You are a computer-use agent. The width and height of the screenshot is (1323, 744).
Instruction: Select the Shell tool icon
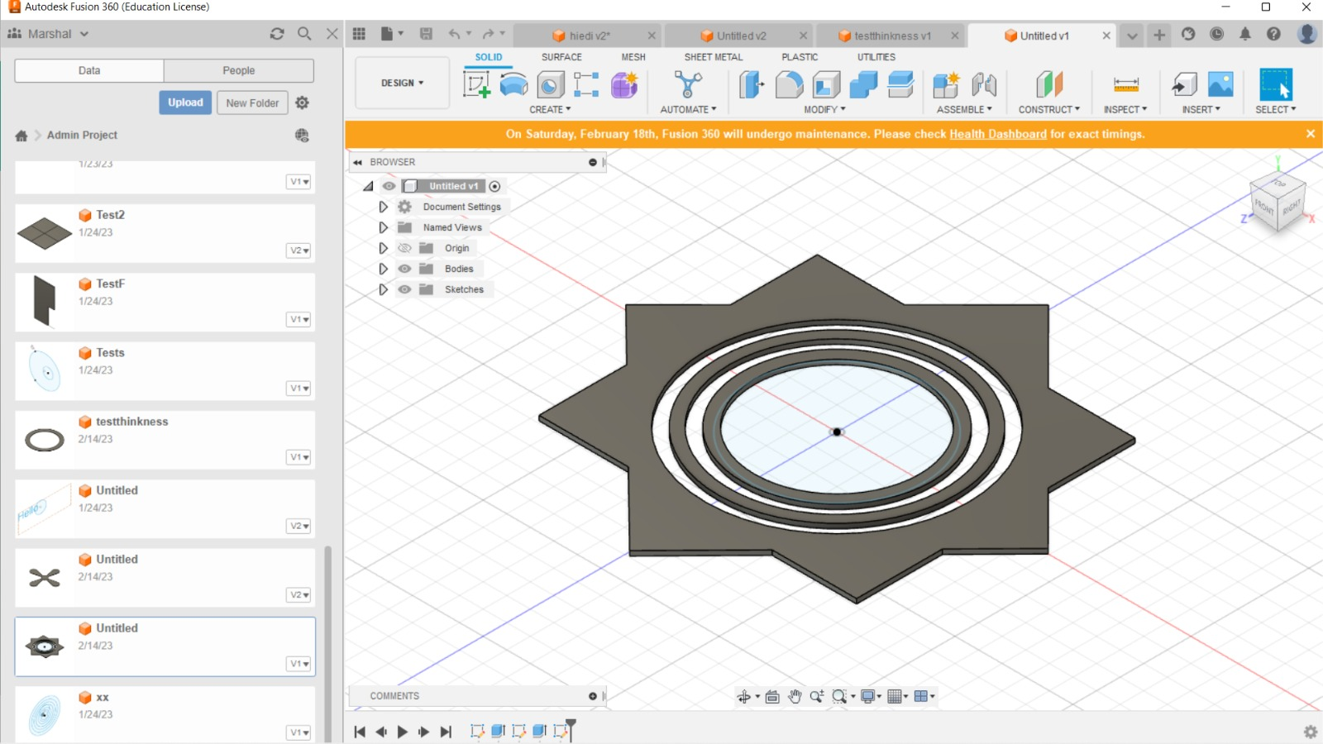[826, 84]
